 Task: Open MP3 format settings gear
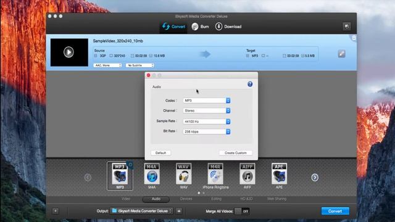(130, 165)
